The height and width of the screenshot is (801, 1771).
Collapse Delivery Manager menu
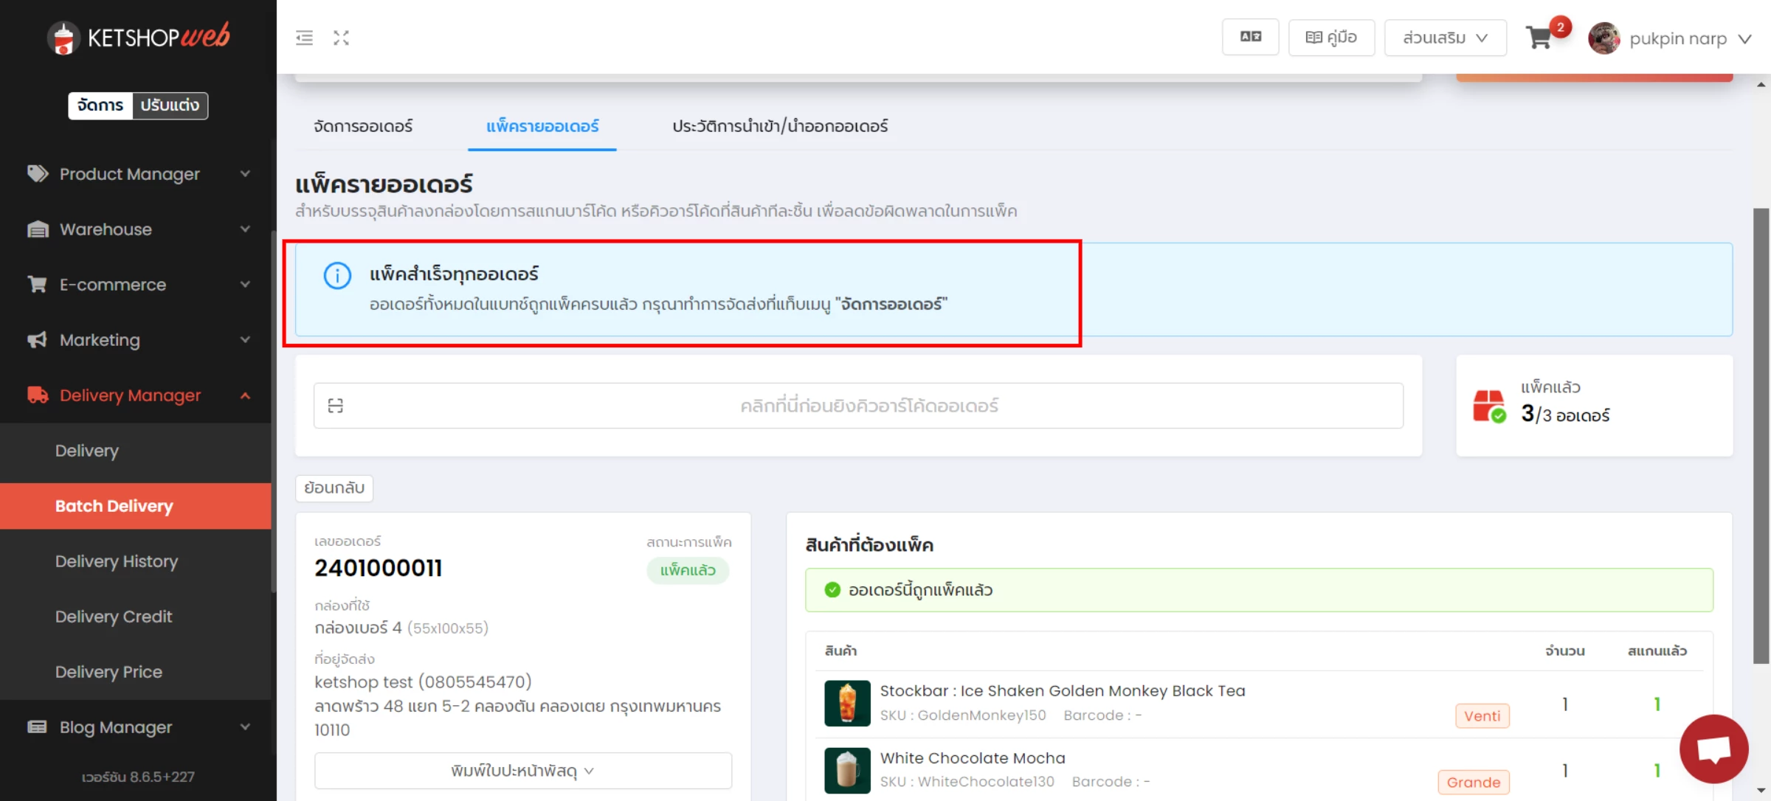(x=138, y=395)
